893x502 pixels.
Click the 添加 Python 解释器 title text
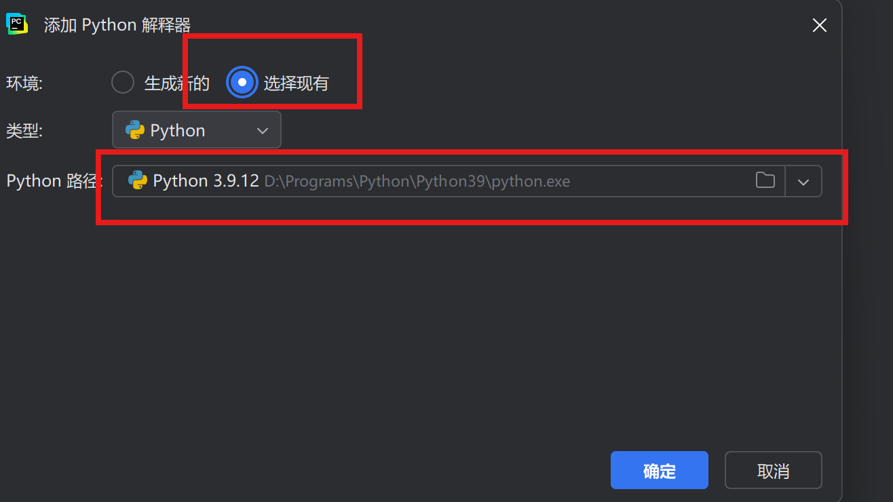click(117, 26)
